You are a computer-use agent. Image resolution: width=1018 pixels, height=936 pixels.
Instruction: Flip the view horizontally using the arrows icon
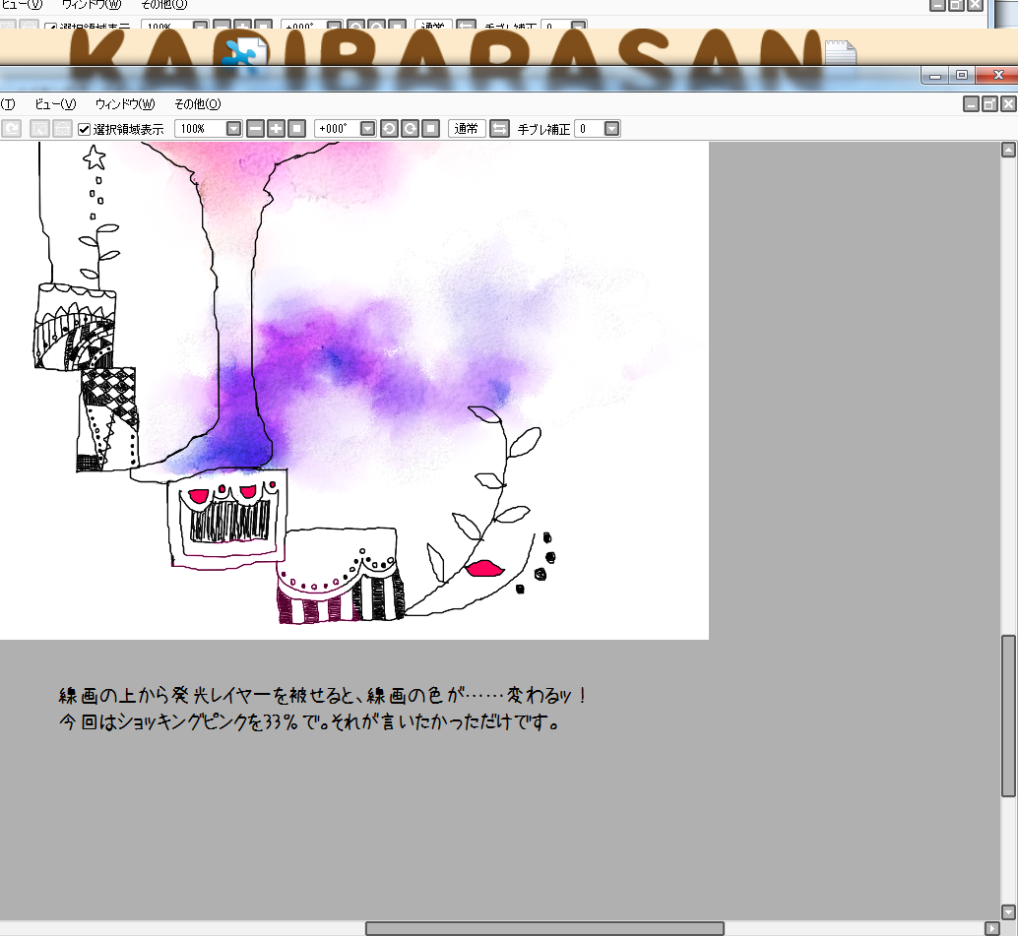tap(499, 129)
